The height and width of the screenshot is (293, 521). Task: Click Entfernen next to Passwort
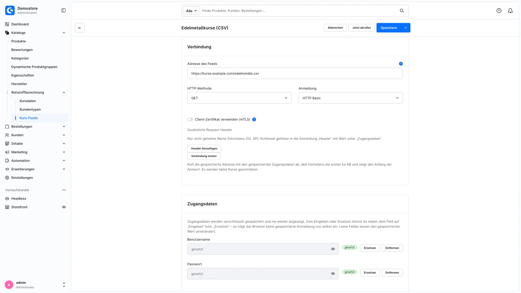tap(392, 273)
